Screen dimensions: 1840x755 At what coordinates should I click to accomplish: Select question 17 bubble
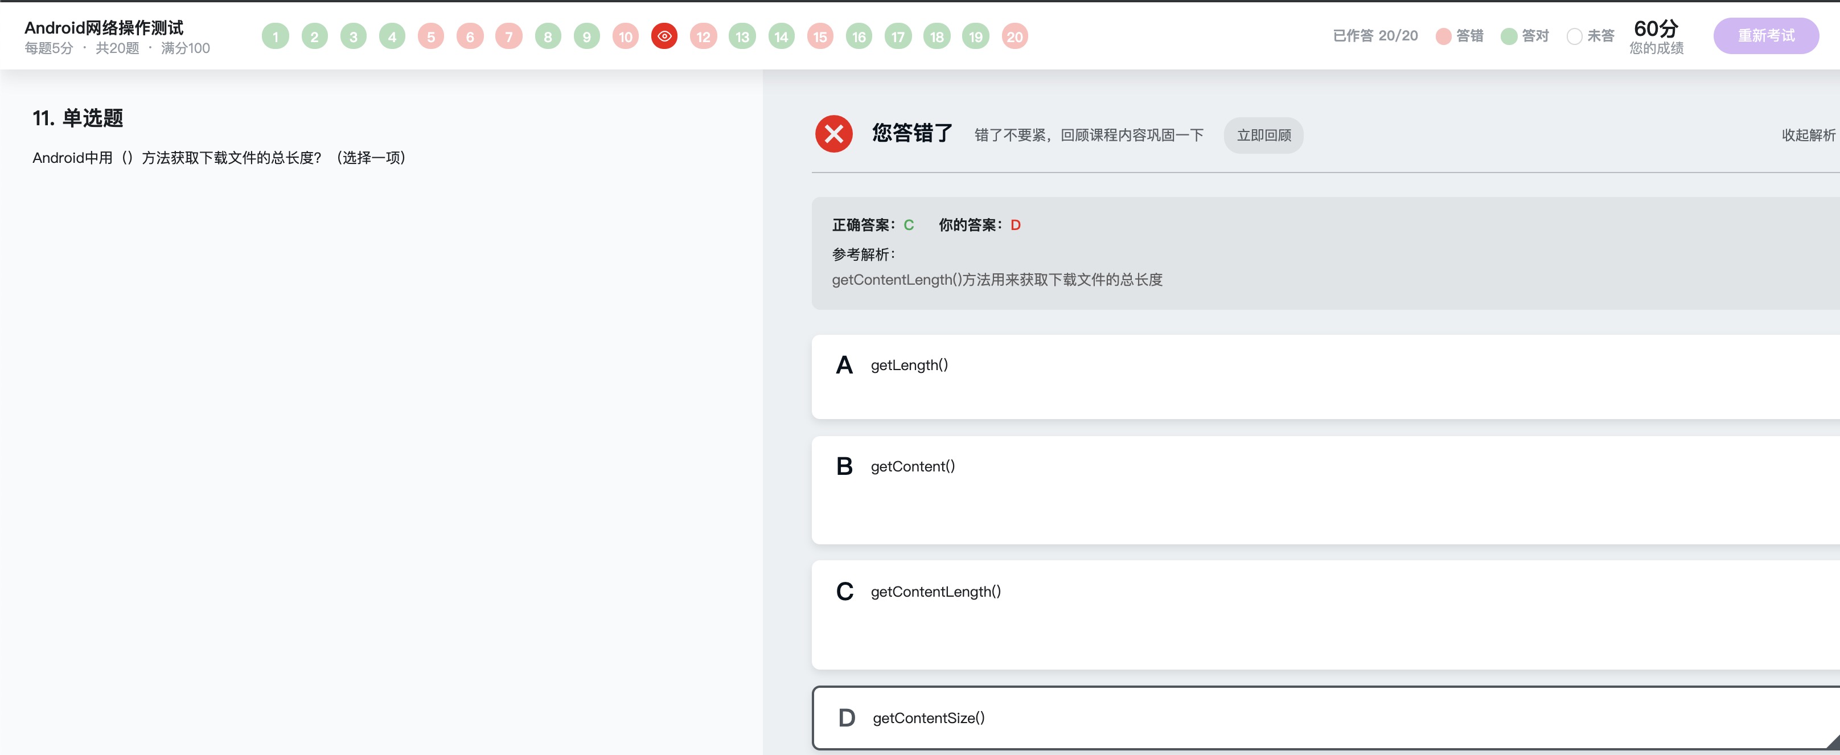898,36
